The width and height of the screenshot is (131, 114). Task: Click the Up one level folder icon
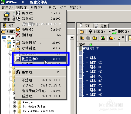point(95,38)
